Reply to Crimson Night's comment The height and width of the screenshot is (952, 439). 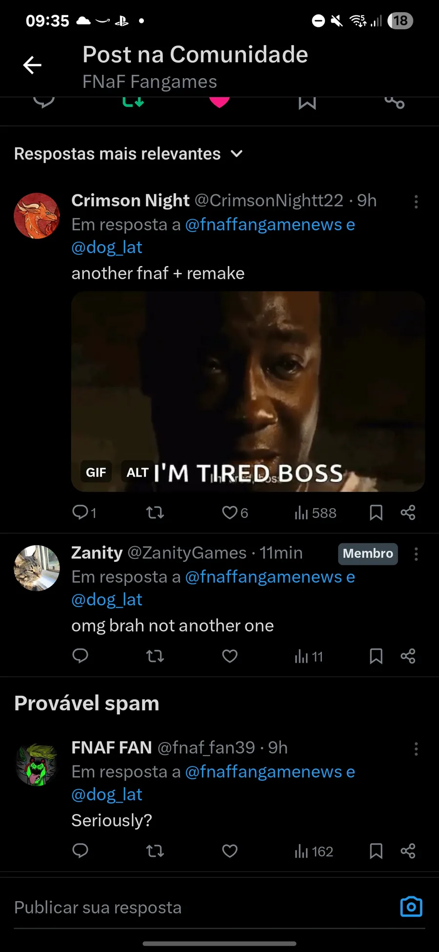[80, 513]
